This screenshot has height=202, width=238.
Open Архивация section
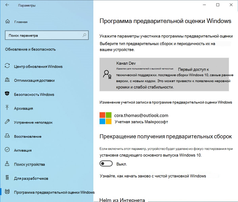(23, 108)
